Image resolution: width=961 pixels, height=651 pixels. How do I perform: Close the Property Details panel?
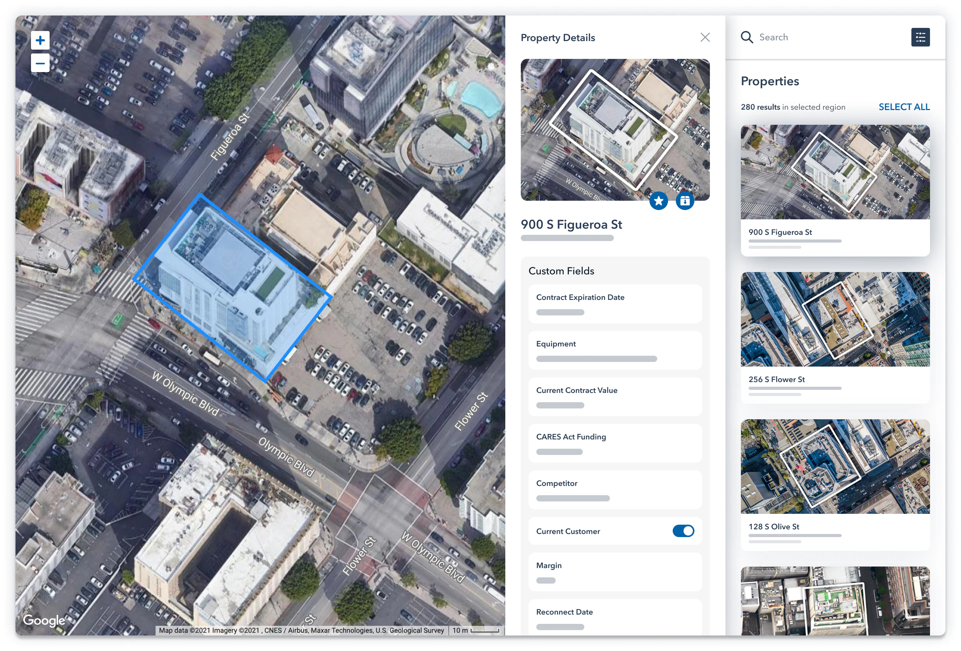[705, 37]
